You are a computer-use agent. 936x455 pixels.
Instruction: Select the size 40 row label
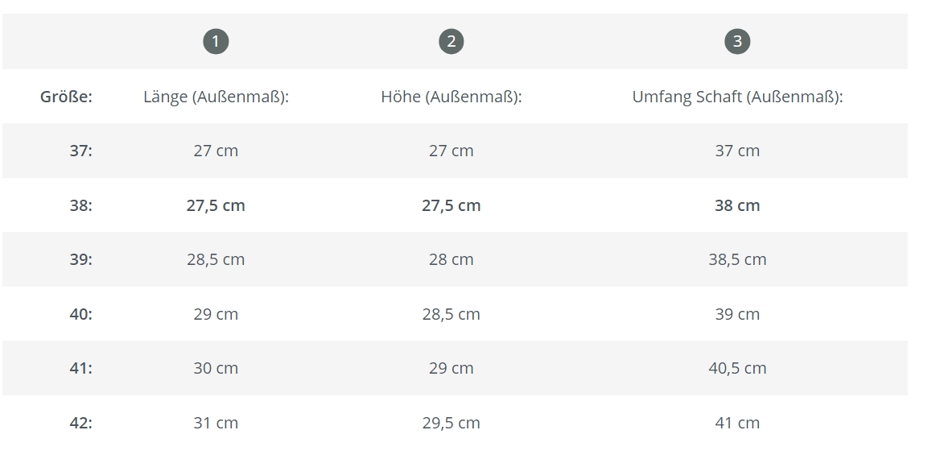point(80,314)
